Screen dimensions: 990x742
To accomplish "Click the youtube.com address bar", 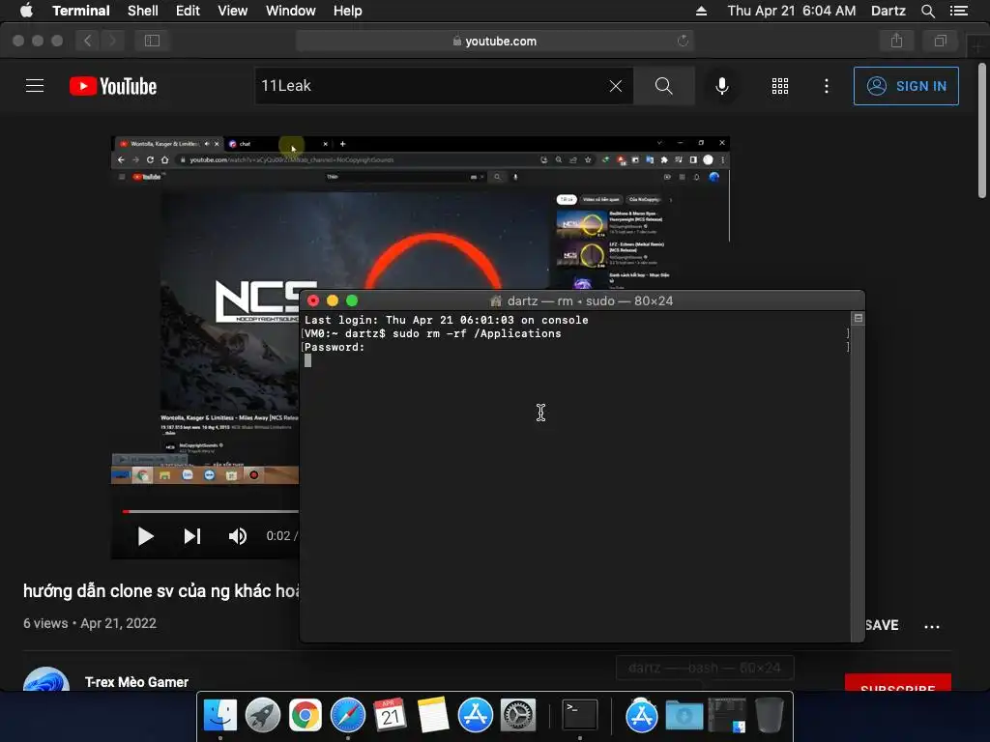I will [495, 41].
